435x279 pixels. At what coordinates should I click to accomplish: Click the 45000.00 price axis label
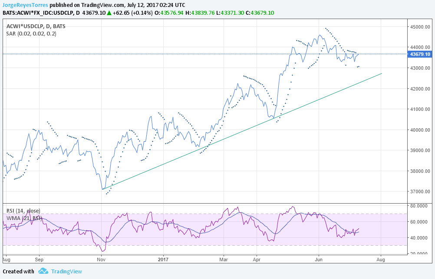tap(420, 27)
